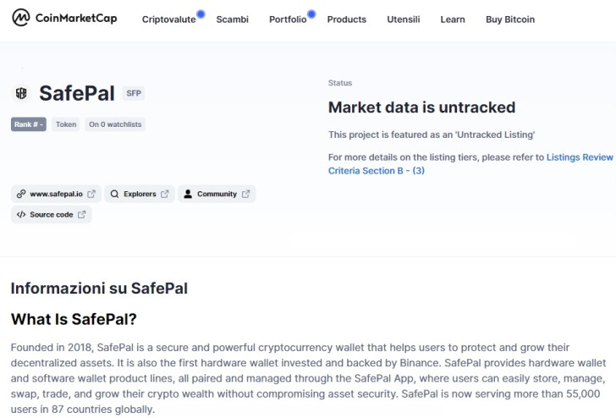Click the Token tag
The height and width of the screenshot is (418, 616).
[x=66, y=124]
